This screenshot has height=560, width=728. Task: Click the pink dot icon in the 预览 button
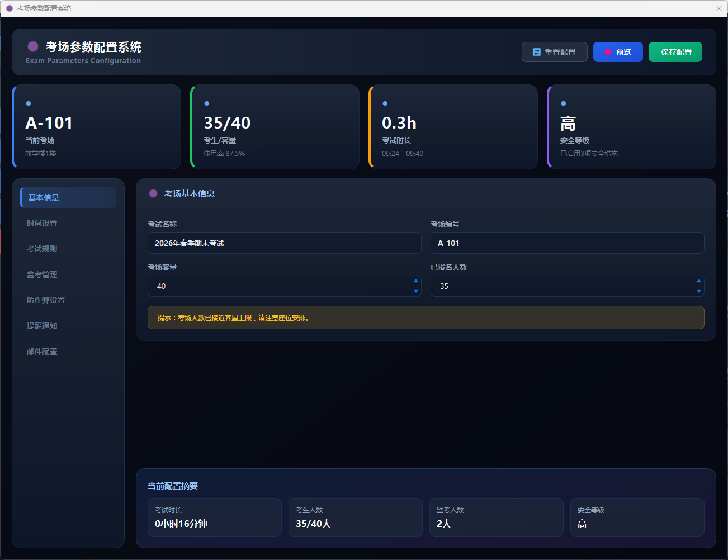(x=608, y=52)
